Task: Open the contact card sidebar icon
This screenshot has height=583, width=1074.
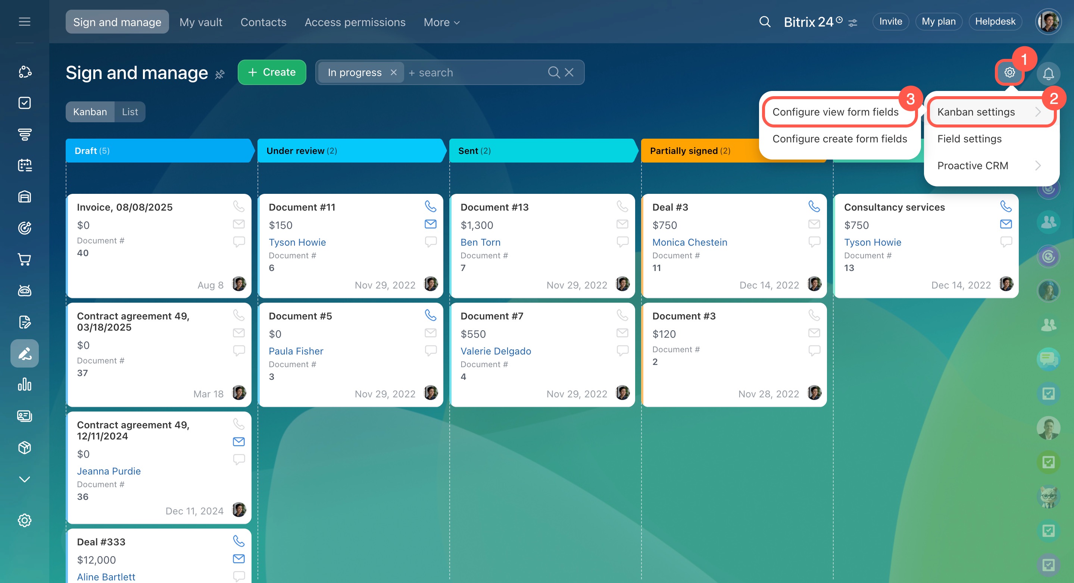Action: click(25, 416)
